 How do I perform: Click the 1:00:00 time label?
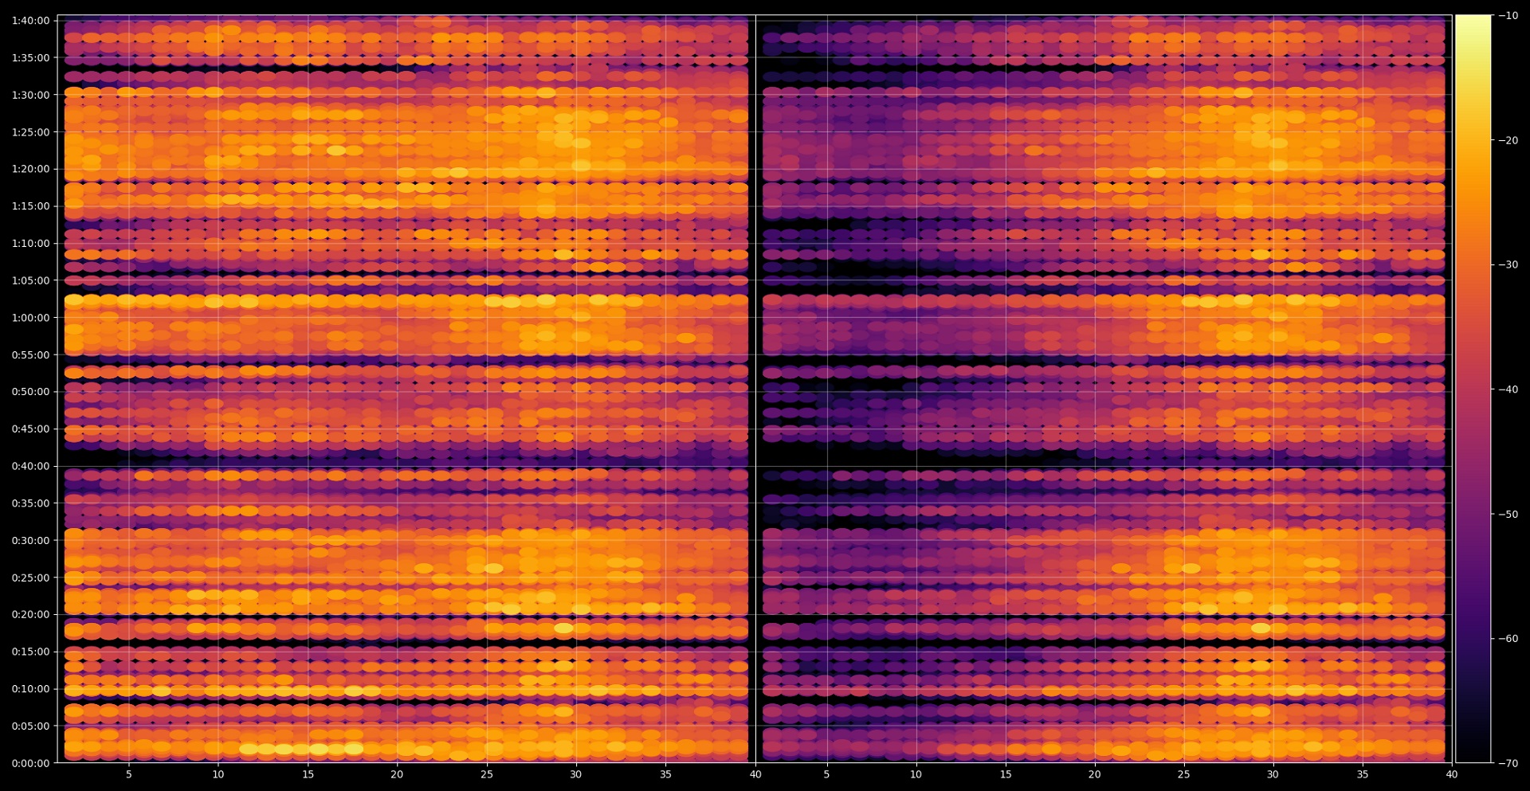[x=30, y=318]
